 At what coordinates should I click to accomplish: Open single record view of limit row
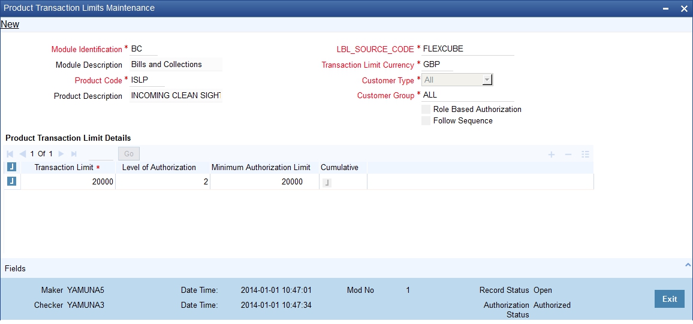click(x=586, y=155)
